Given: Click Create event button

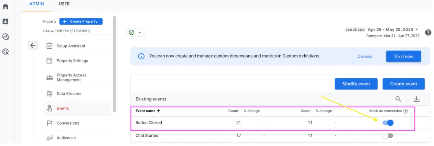Looking at the screenshot, I should point(404,84).
